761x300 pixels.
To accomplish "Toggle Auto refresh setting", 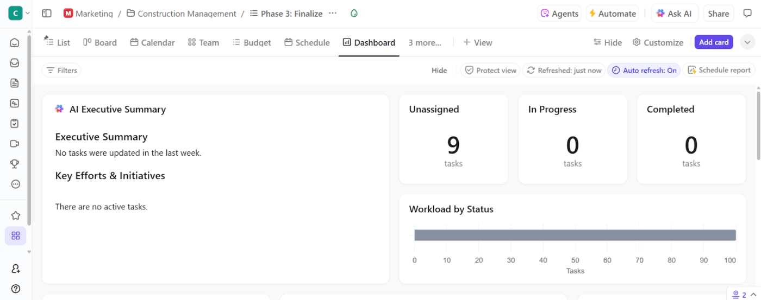I will pos(644,71).
